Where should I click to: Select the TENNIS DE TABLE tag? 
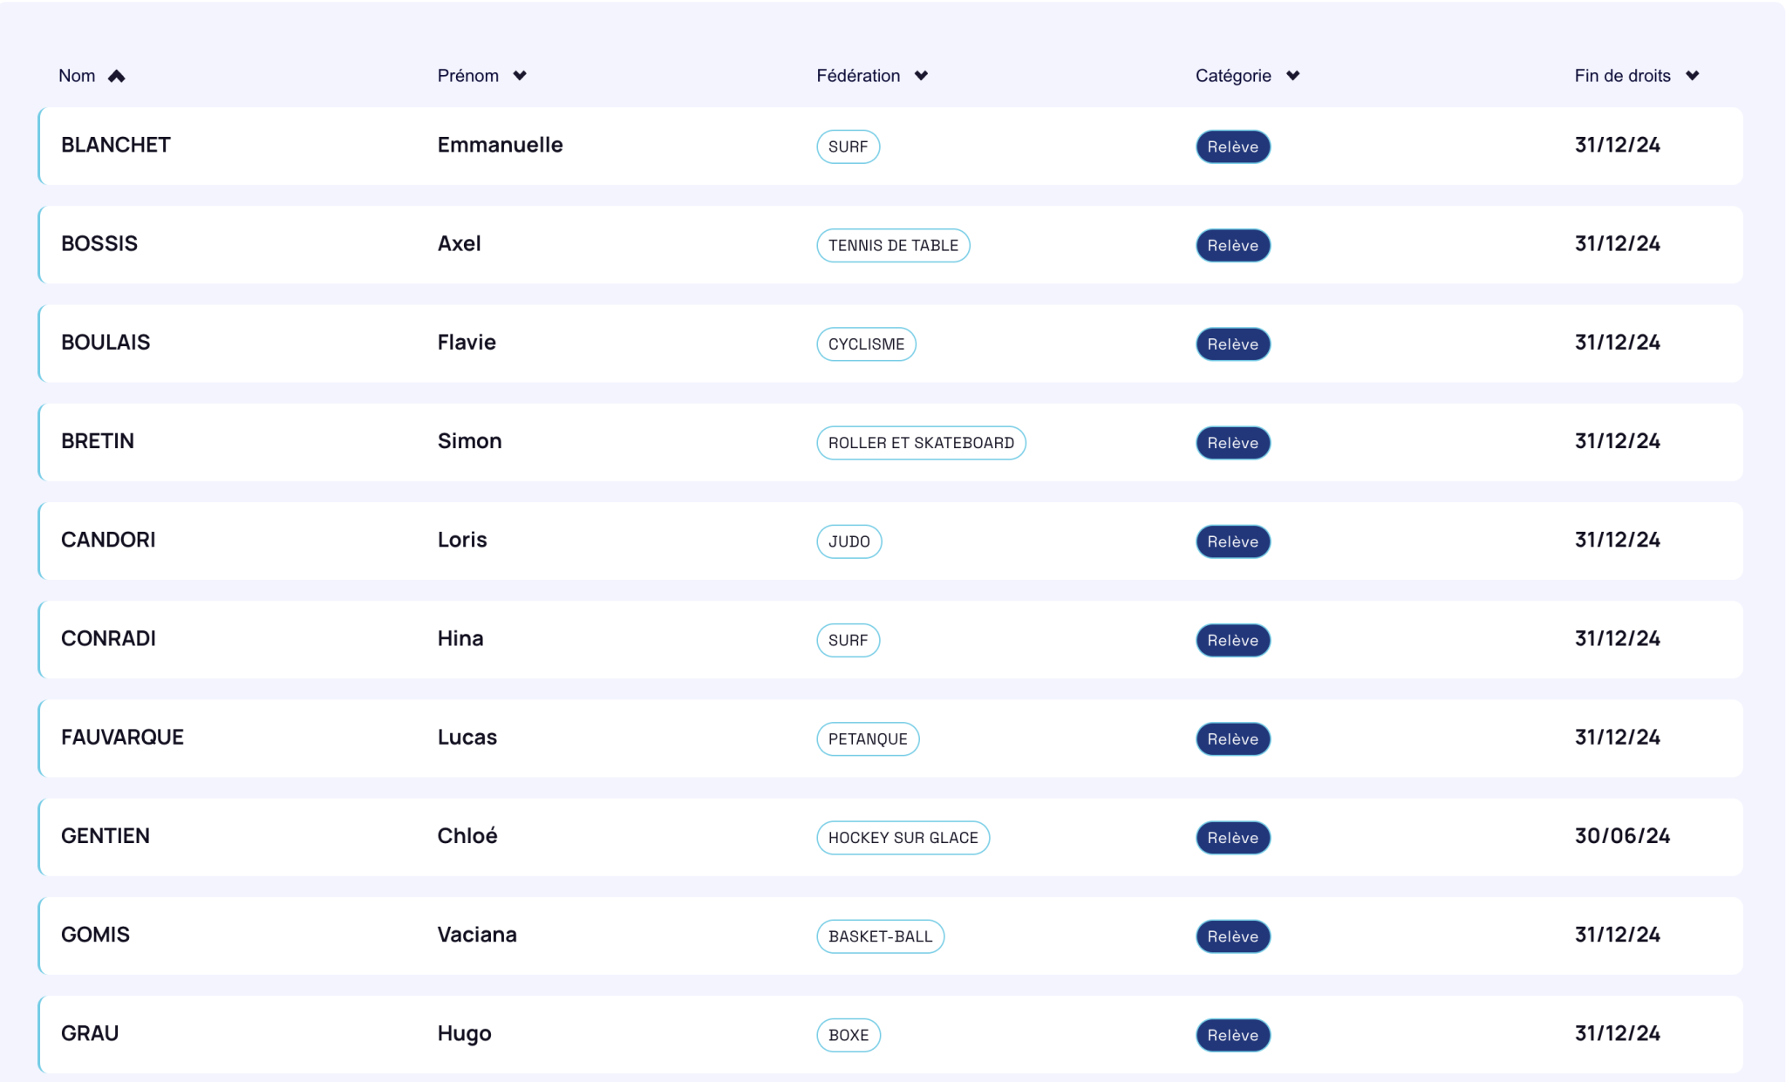pyautogui.click(x=893, y=245)
